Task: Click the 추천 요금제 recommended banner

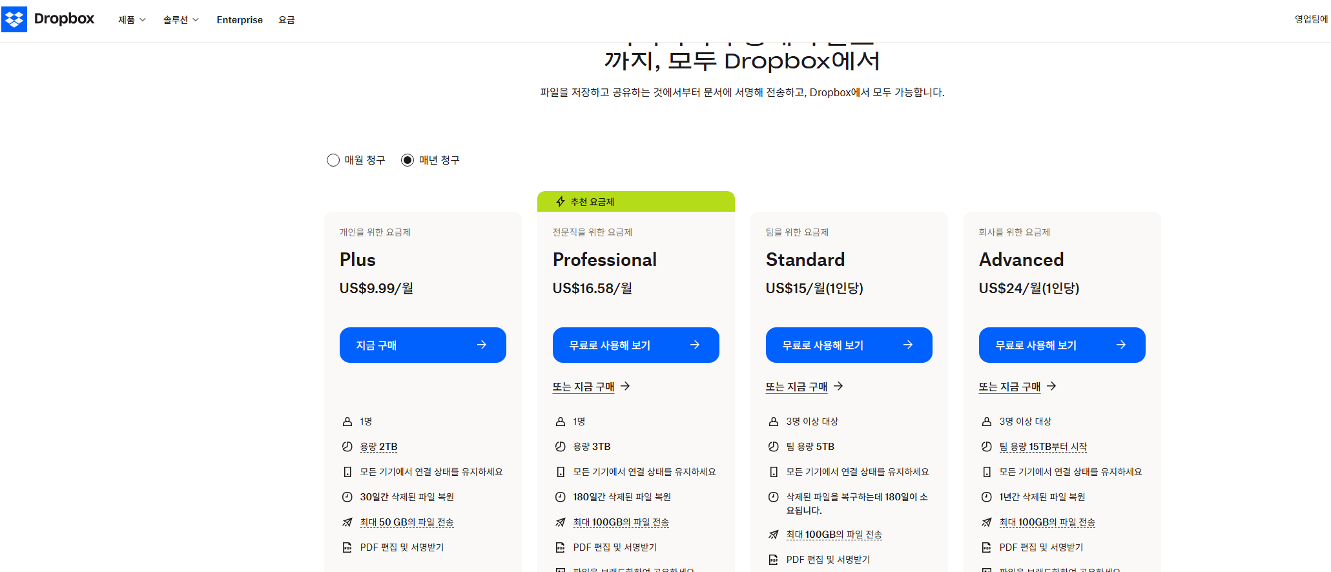Action: (636, 201)
